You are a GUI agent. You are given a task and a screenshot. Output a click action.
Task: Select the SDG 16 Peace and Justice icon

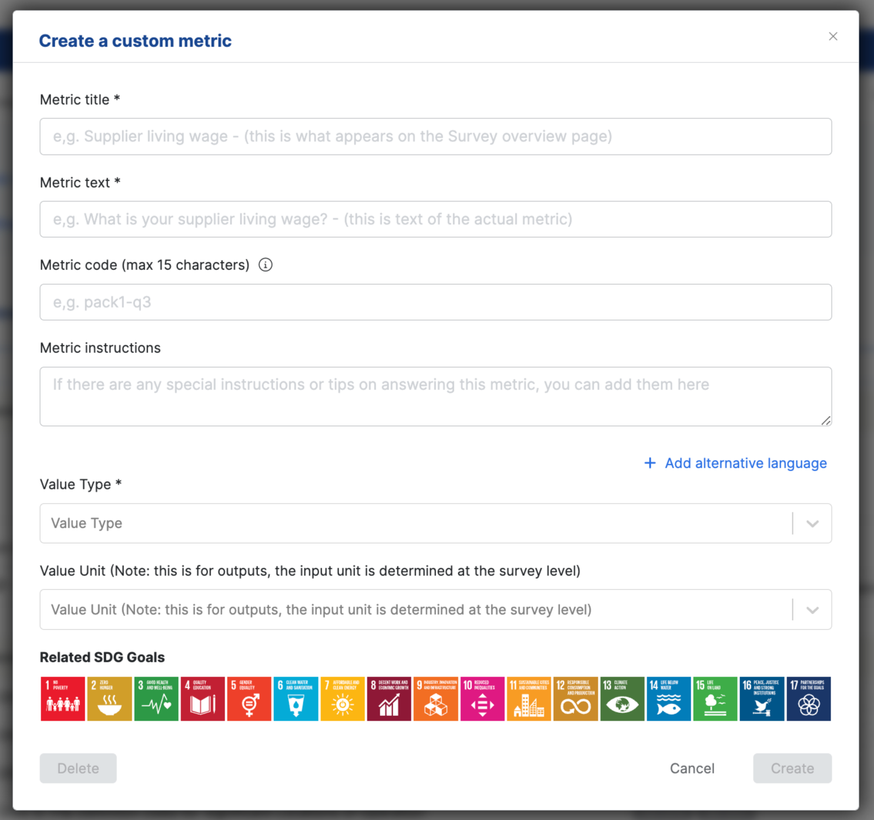(762, 698)
